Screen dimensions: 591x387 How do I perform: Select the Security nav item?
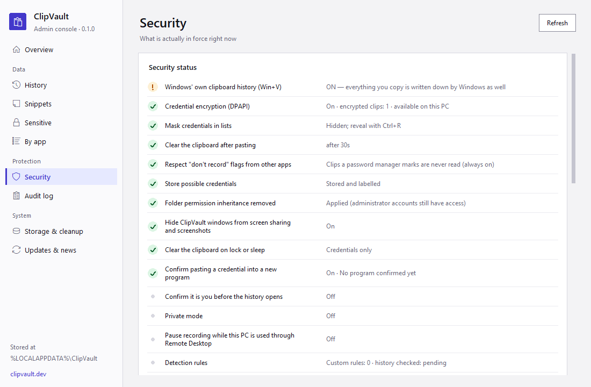(x=61, y=177)
